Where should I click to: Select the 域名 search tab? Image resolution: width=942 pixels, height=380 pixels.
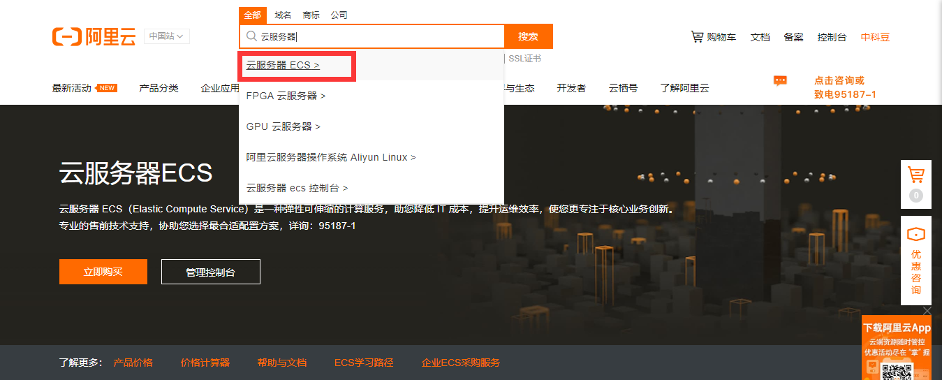(283, 15)
